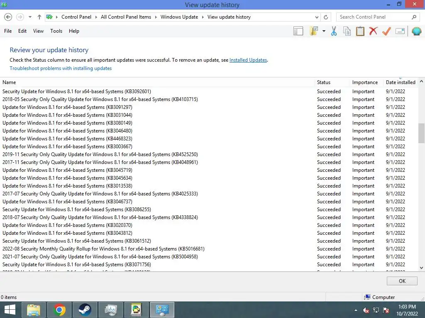Go up one level with the Up arrow

coord(39,17)
